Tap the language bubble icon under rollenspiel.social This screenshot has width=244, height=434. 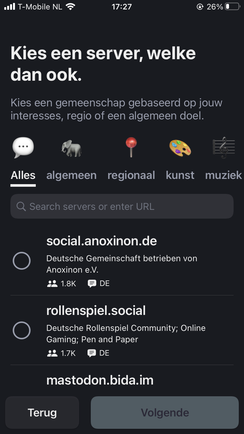pos(92,353)
